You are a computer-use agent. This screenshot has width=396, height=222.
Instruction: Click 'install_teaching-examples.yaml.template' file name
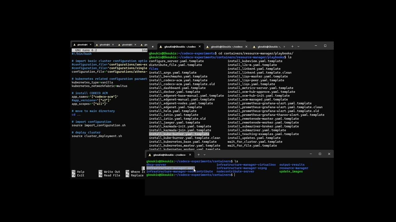(263, 134)
